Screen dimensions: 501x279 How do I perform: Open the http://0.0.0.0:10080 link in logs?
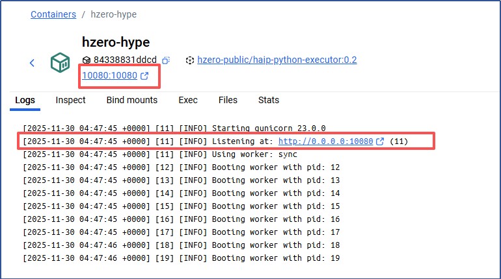(325, 141)
